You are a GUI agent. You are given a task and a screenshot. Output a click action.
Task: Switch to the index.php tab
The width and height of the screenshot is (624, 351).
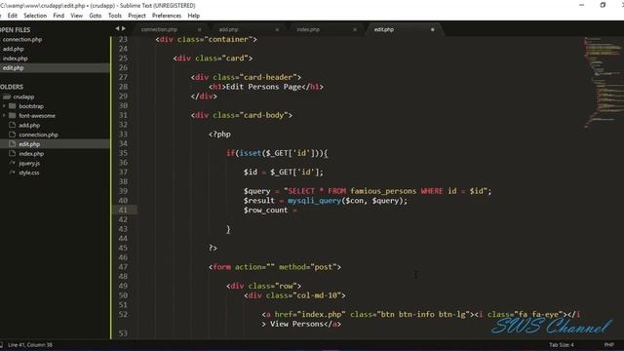point(308,29)
